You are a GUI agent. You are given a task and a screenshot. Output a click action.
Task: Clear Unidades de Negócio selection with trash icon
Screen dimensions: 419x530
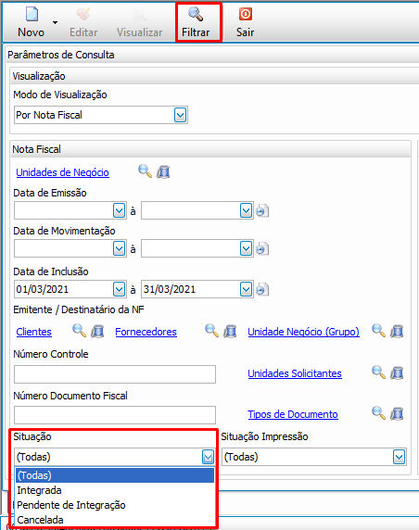(x=163, y=171)
